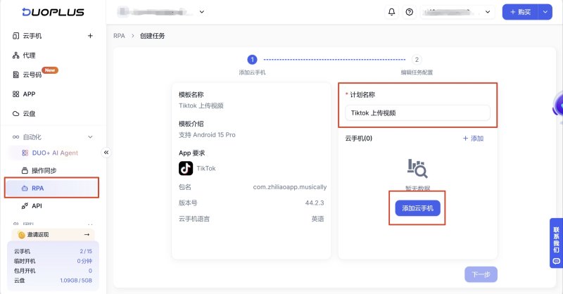The height and width of the screenshot is (294, 563).
Task: Click the 计划名称 input field
Action: click(417, 113)
